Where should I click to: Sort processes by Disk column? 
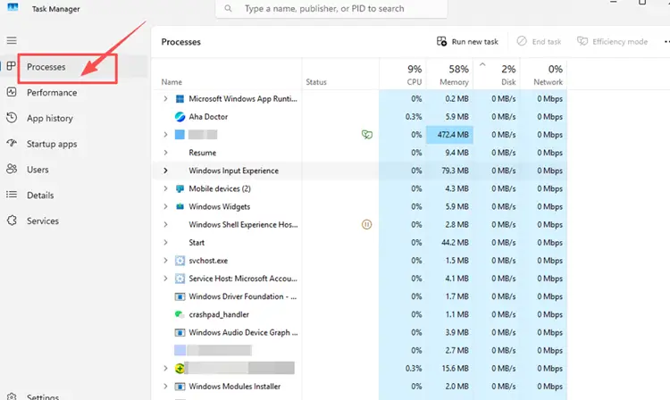pyautogui.click(x=497, y=75)
